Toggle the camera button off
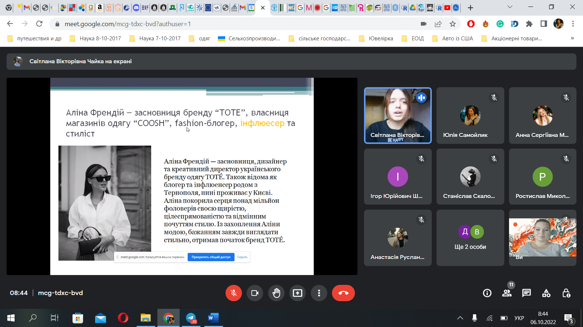583x327 pixels. pyautogui.click(x=255, y=293)
